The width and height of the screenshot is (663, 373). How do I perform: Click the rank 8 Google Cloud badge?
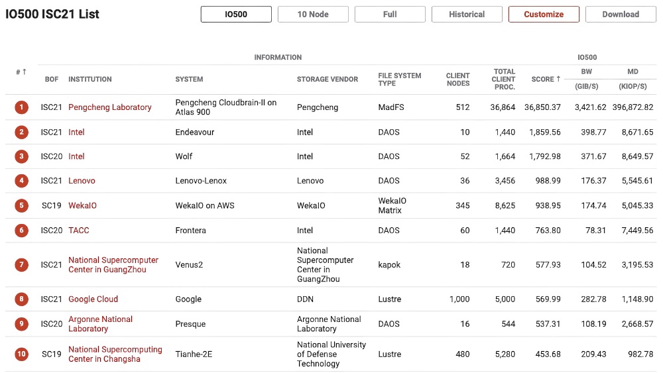[22, 299]
